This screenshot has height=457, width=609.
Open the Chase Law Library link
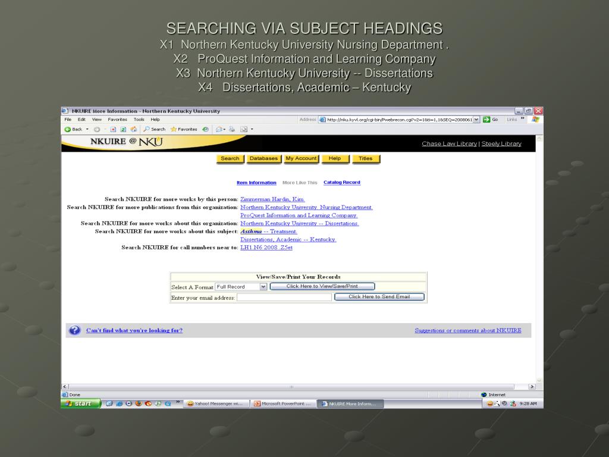pyautogui.click(x=450, y=144)
